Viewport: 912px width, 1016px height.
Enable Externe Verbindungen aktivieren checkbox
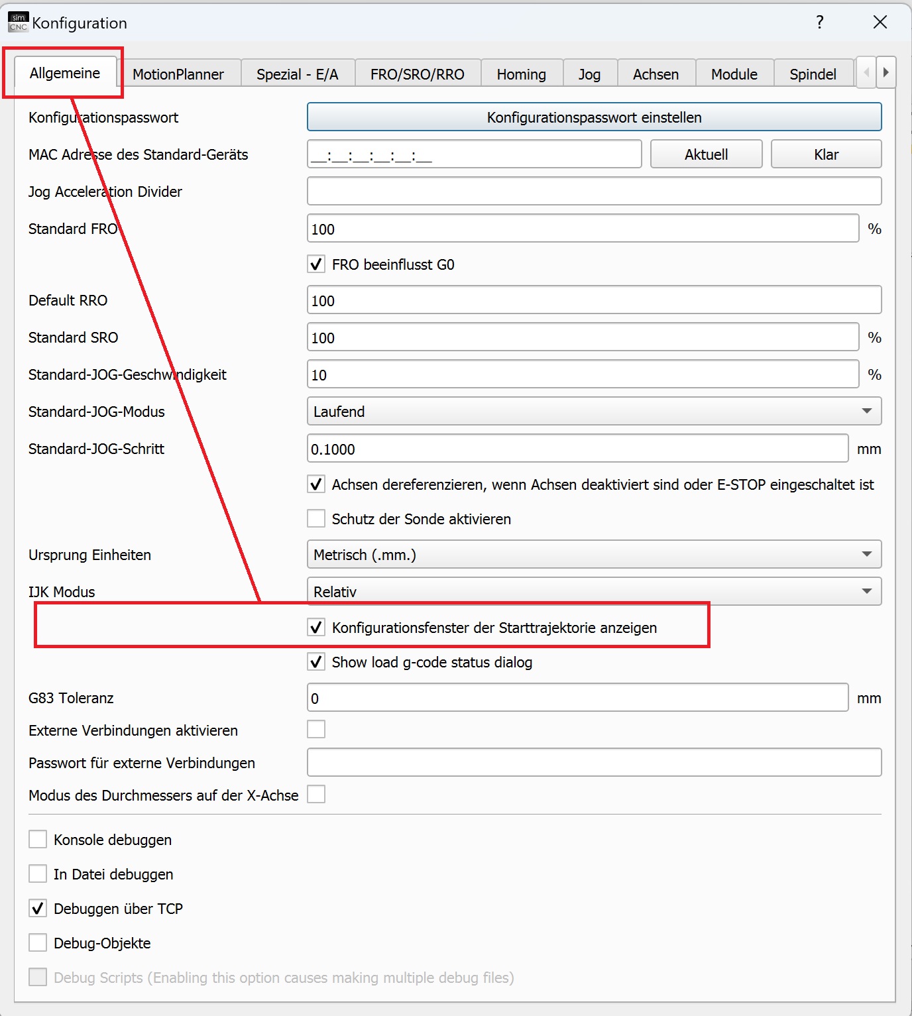click(316, 730)
